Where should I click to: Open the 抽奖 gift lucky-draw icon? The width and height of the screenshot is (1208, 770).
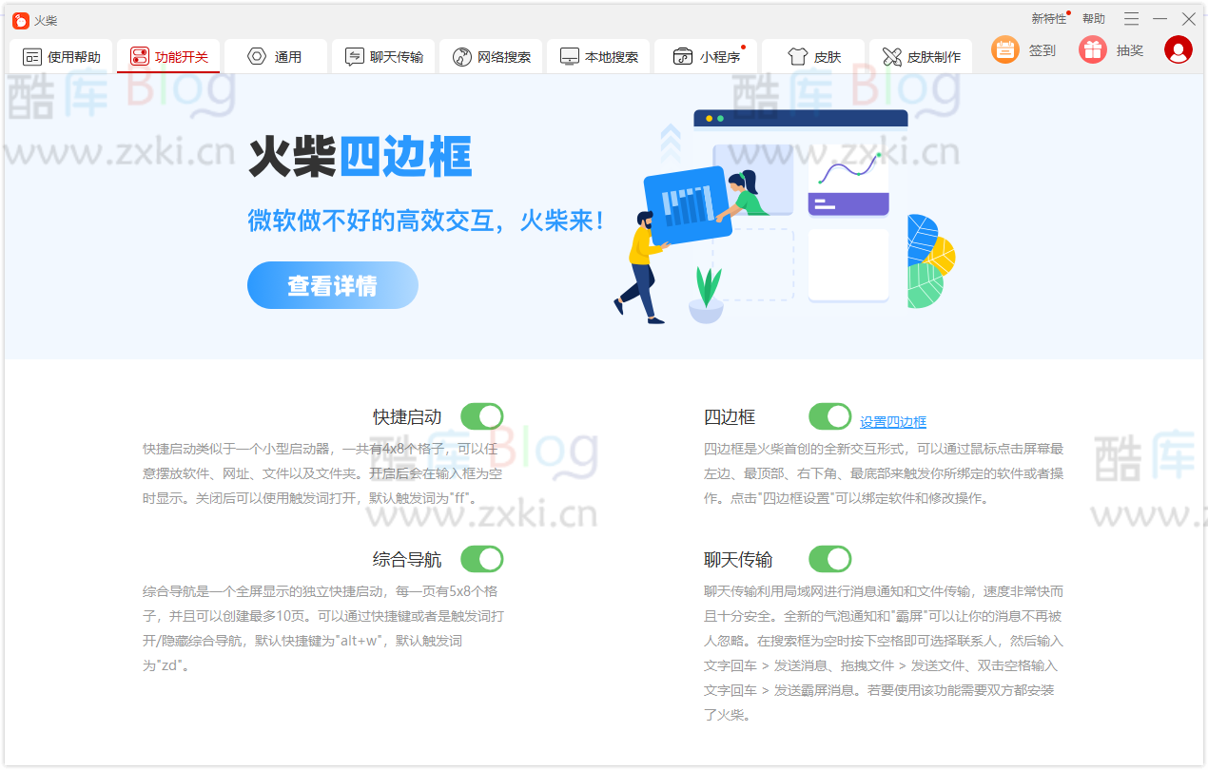[1092, 49]
